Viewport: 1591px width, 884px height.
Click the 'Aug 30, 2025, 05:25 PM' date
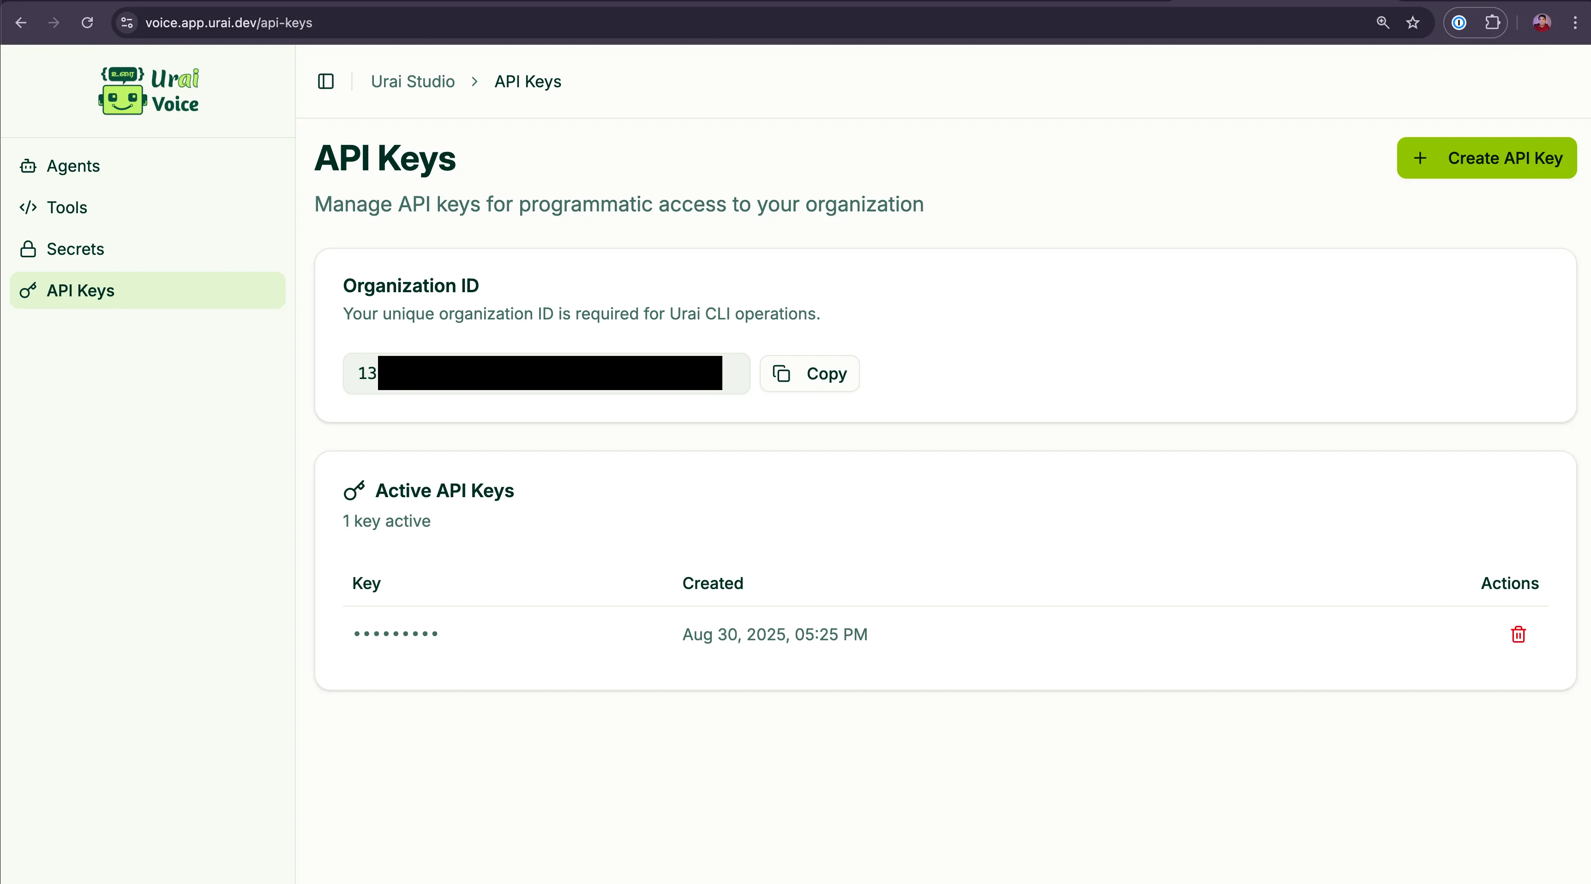(x=774, y=634)
